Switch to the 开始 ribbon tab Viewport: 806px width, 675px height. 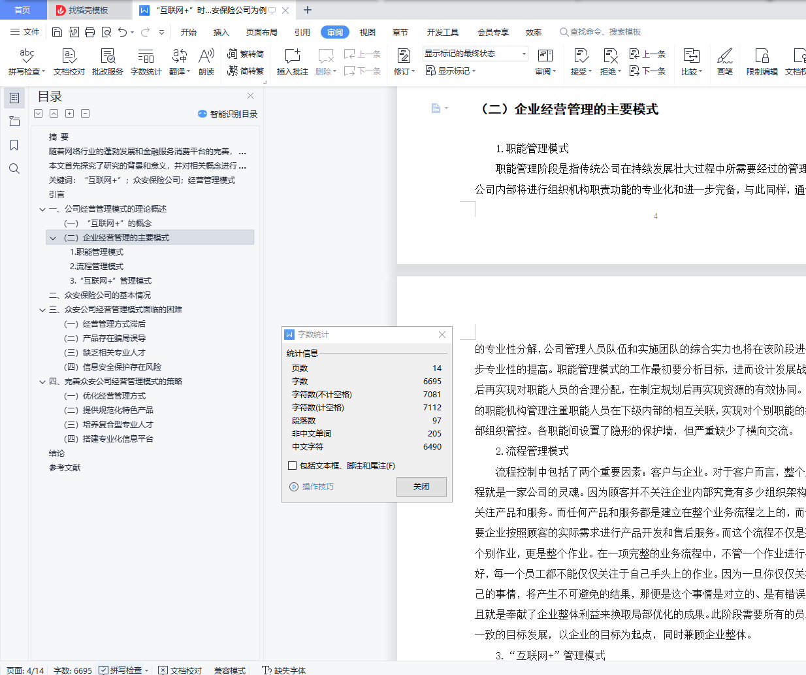click(189, 32)
